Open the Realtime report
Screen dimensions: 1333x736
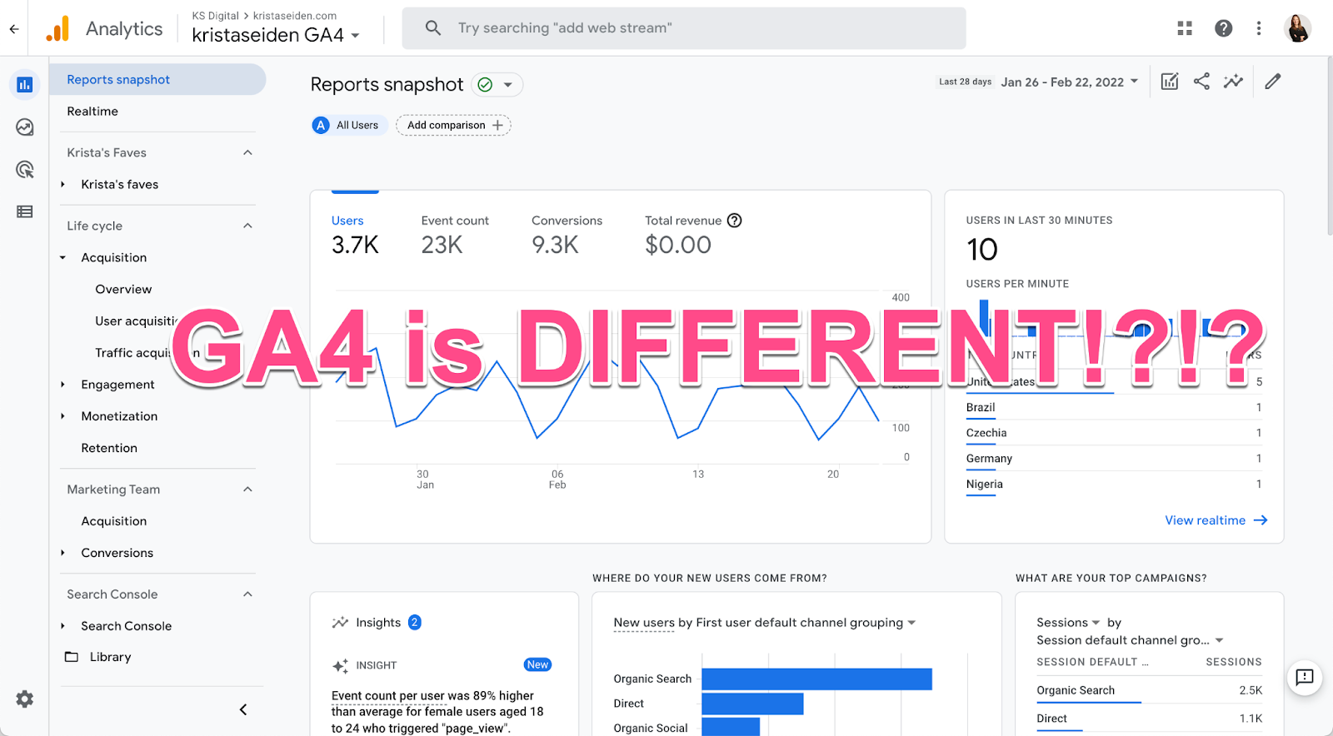point(92,111)
